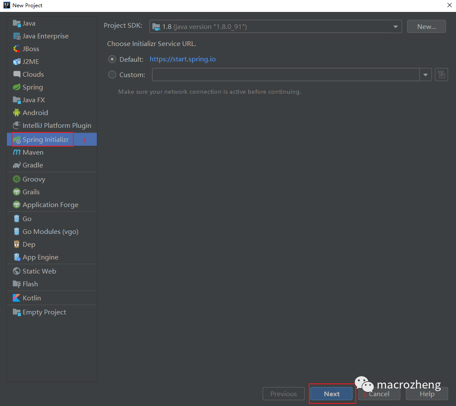
Task: Choose the Static Web globe icon
Action: tap(17, 271)
